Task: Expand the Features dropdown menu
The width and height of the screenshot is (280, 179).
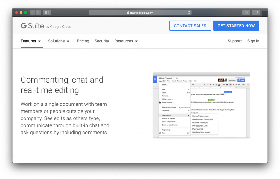Action: [x=31, y=41]
